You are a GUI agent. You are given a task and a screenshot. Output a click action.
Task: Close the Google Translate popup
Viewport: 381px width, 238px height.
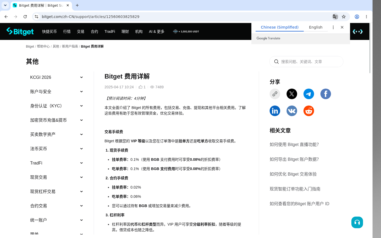(342, 27)
